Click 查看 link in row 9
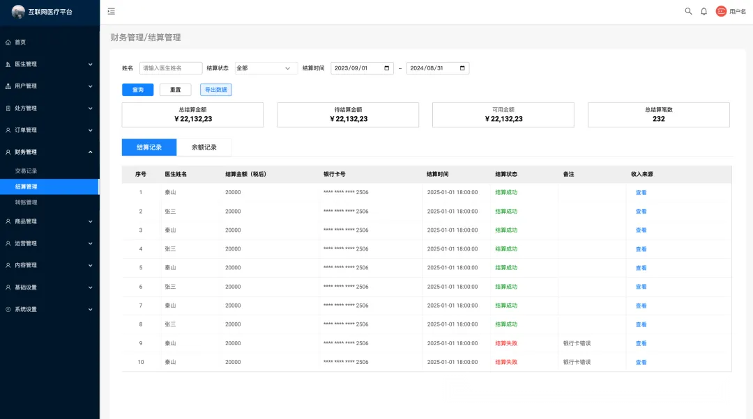 [x=641, y=343]
